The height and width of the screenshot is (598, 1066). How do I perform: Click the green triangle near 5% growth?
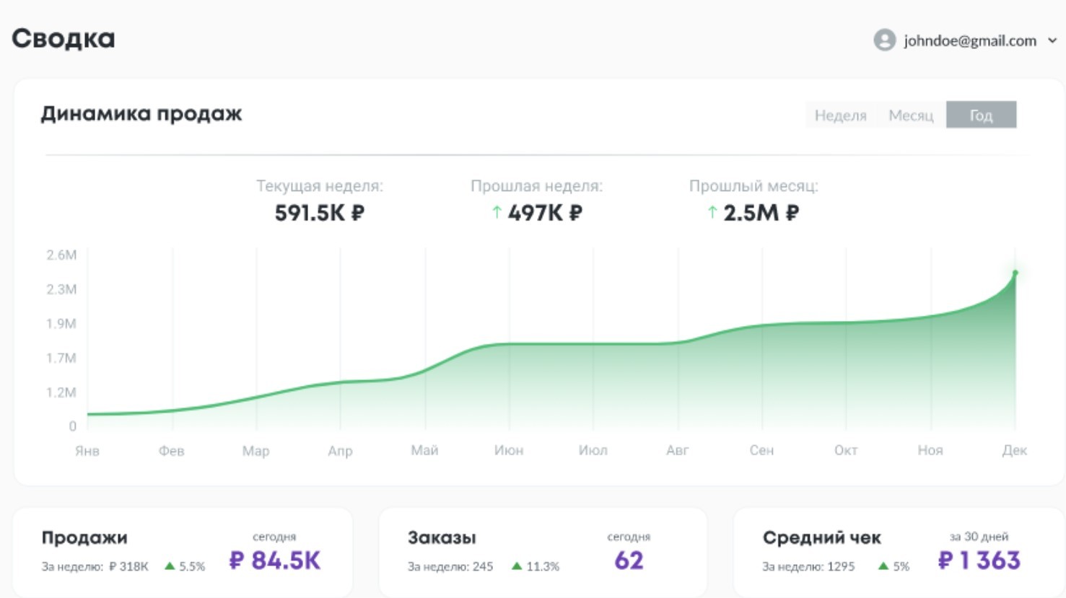tap(884, 567)
